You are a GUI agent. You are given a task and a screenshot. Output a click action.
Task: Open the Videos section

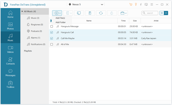tap(10, 49)
